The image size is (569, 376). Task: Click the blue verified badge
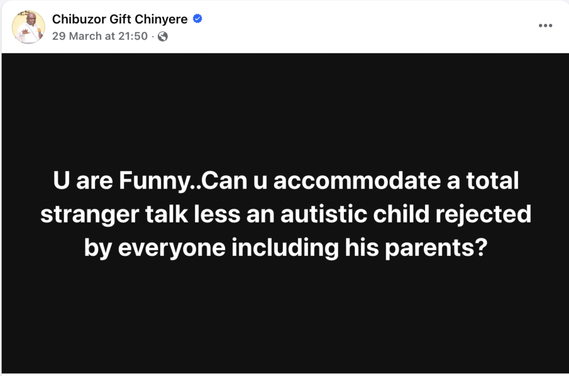197,19
